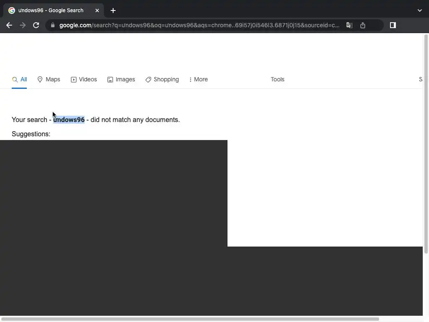The width and height of the screenshot is (429, 322).
Task: Click the vertical page scrollbar
Action: pyautogui.click(x=426, y=144)
